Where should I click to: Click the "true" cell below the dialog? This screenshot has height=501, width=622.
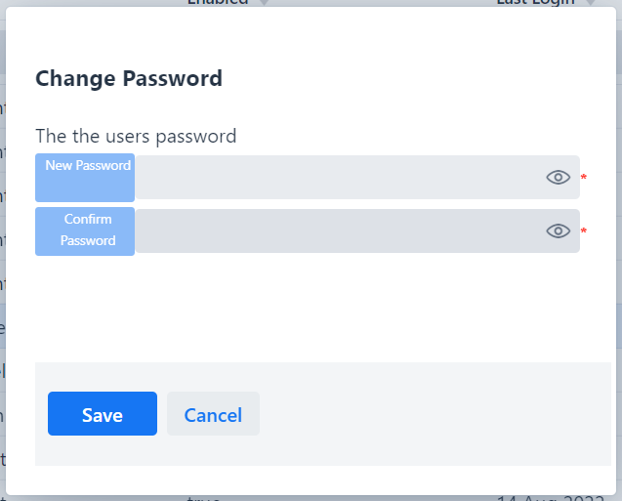coord(204,498)
